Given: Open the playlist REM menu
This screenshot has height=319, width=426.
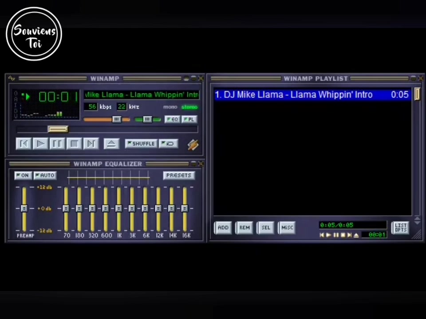Looking at the screenshot, I should (244, 228).
